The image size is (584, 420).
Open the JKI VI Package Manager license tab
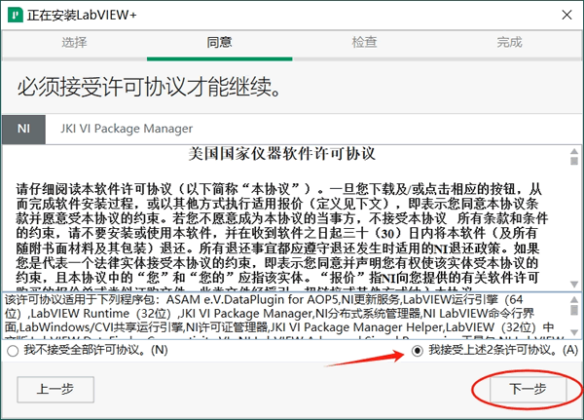click(x=127, y=129)
